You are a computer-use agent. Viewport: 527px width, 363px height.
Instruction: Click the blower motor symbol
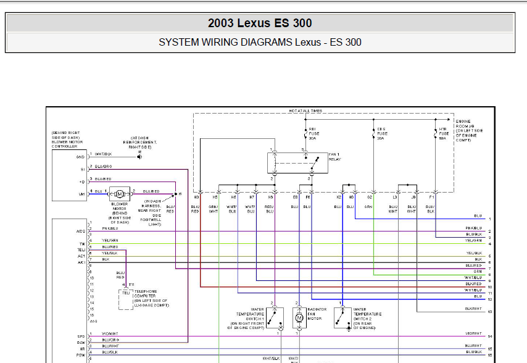(120, 194)
